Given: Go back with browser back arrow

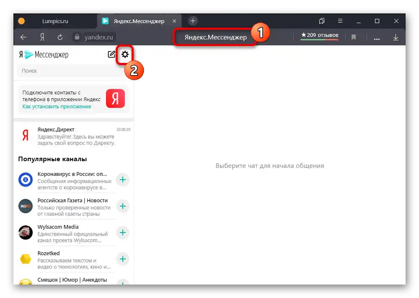Looking at the screenshot, I should (x=23, y=37).
